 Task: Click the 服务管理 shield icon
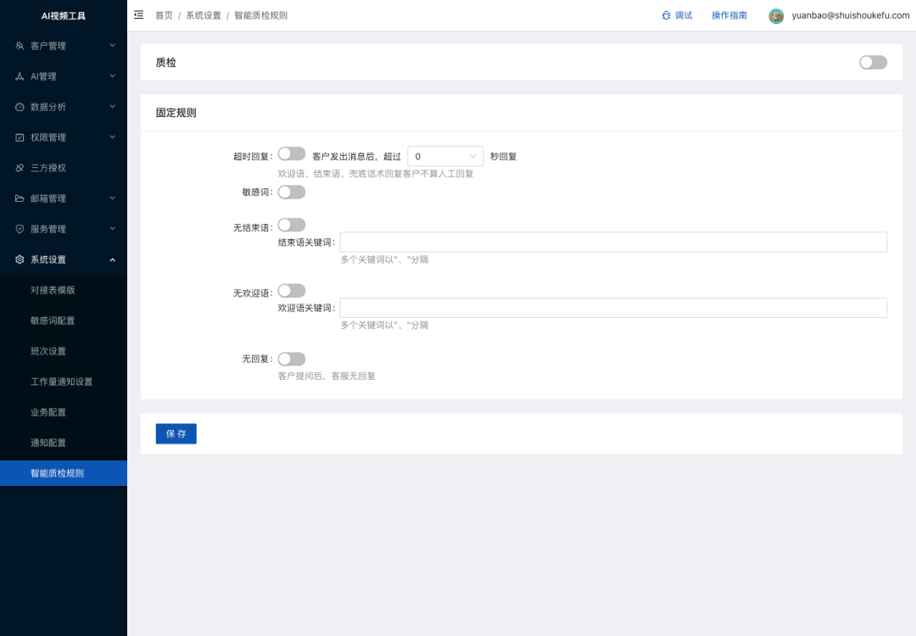(20, 229)
